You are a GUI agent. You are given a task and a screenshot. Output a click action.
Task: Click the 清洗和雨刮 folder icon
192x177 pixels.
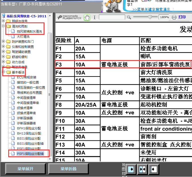click(8, 26)
